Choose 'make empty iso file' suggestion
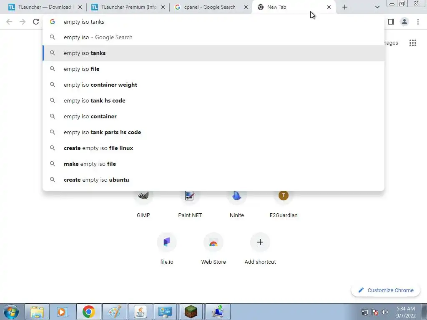The height and width of the screenshot is (320, 427). pyautogui.click(x=213, y=164)
